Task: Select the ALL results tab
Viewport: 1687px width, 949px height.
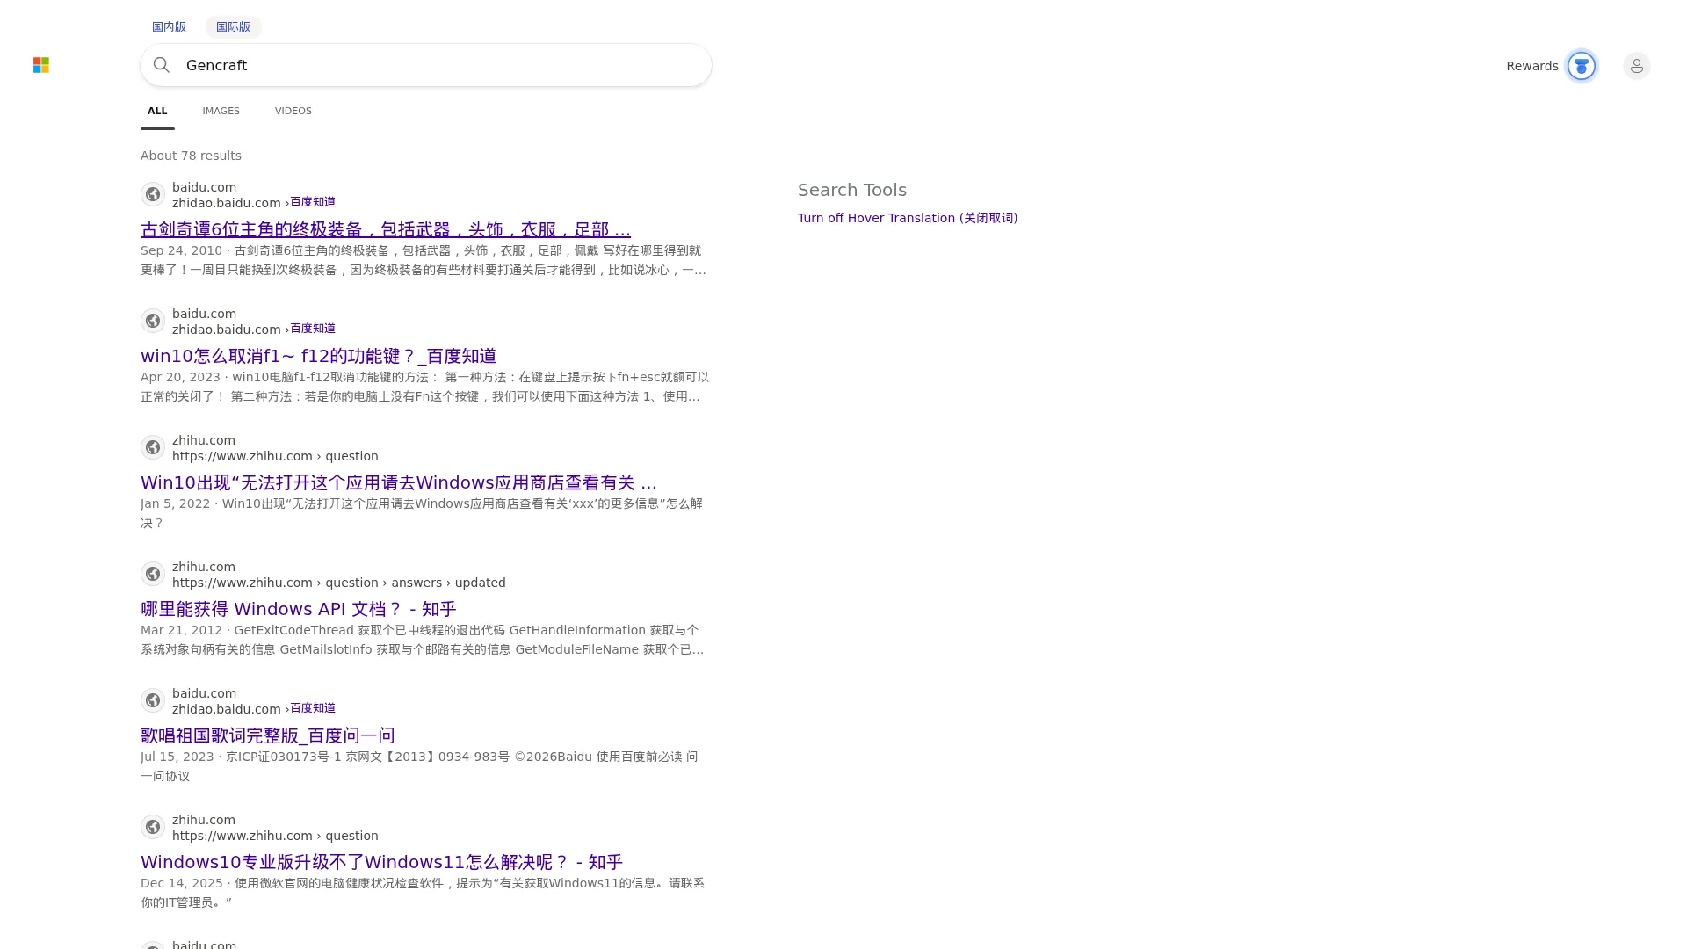Action: [157, 111]
